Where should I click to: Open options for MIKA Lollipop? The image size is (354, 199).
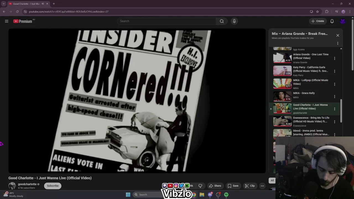[335, 84]
